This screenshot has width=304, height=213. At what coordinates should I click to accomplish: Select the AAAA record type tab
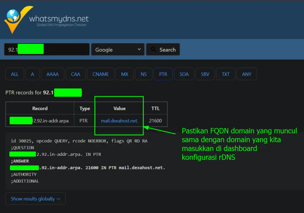click(x=53, y=74)
